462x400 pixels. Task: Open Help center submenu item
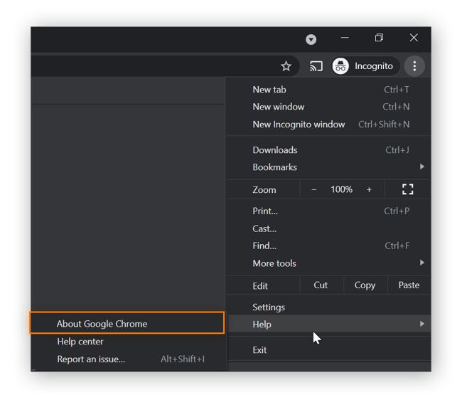(129, 342)
